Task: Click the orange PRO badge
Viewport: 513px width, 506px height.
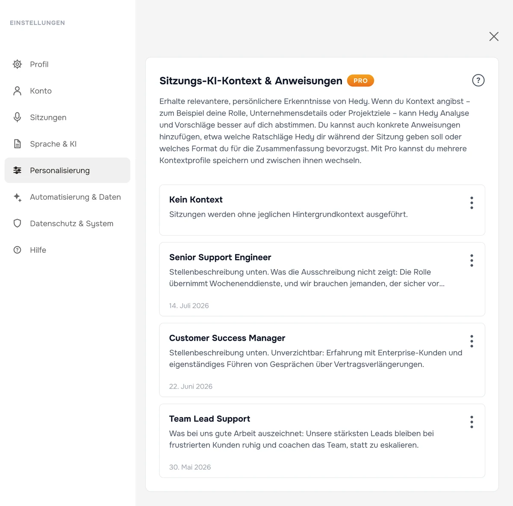Action: 360,80
